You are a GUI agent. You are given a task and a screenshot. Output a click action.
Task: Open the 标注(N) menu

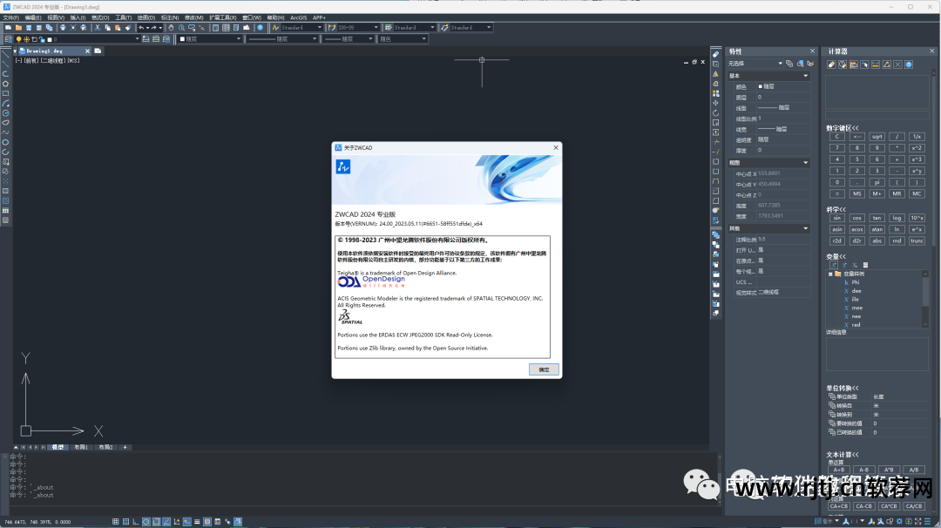tap(170, 17)
